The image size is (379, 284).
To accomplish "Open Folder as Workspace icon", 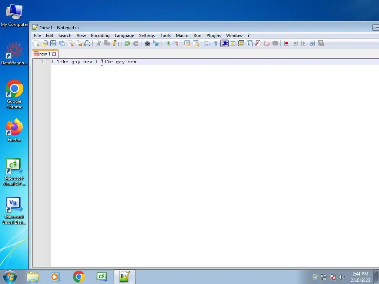I will coord(267,44).
